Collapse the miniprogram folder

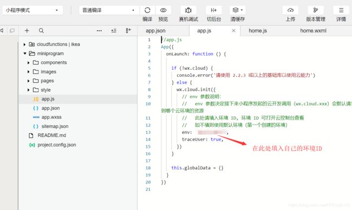[x=25, y=54]
